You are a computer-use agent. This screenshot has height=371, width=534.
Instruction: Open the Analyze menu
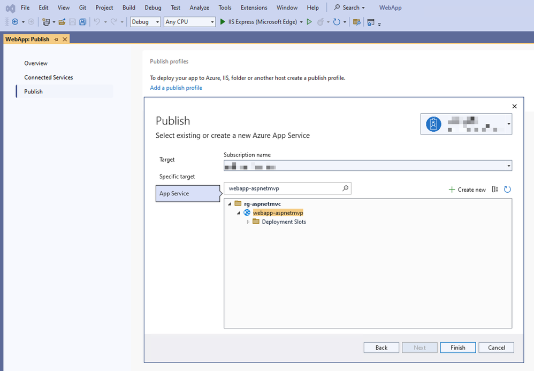(199, 7)
